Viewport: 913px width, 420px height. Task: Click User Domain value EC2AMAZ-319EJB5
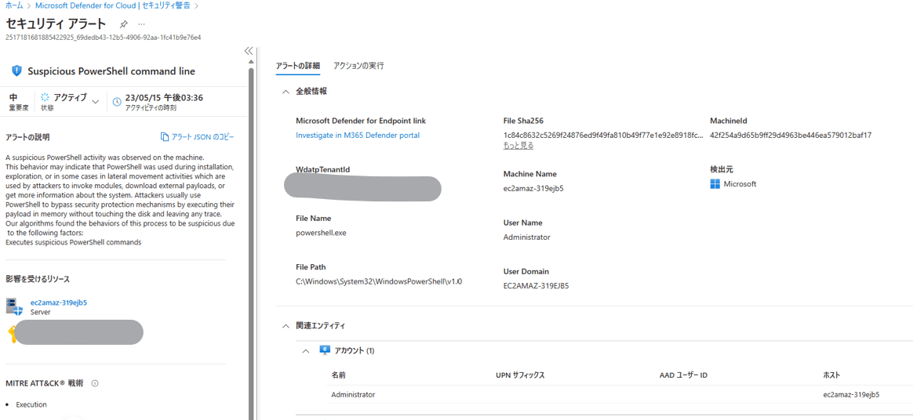coord(536,286)
